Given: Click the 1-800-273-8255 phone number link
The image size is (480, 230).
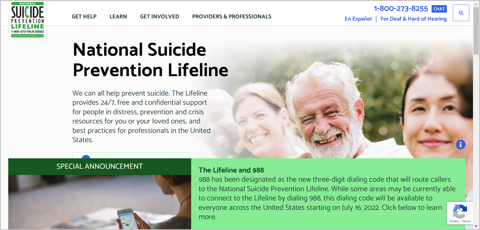Looking at the screenshot, I should (401, 8).
